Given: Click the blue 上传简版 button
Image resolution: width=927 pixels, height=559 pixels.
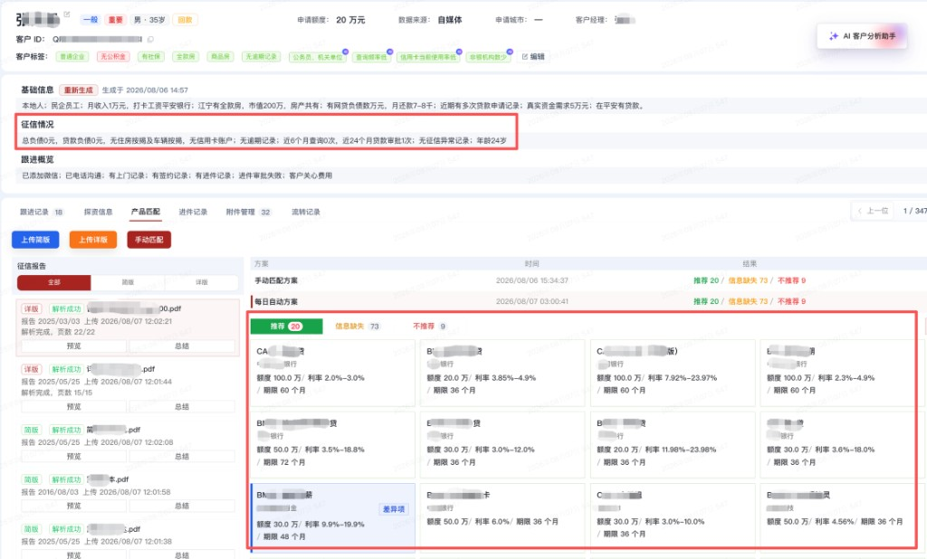Looking at the screenshot, I should (x=35, y=240).
